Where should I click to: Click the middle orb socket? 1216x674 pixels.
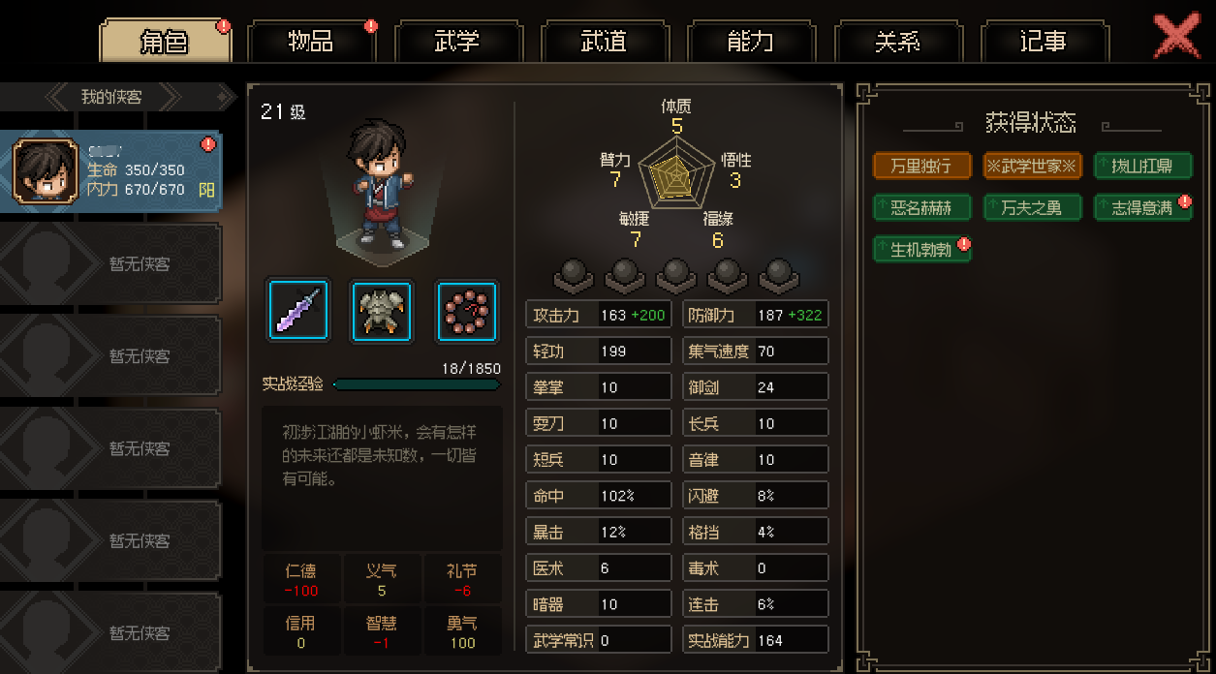(675, 275)
